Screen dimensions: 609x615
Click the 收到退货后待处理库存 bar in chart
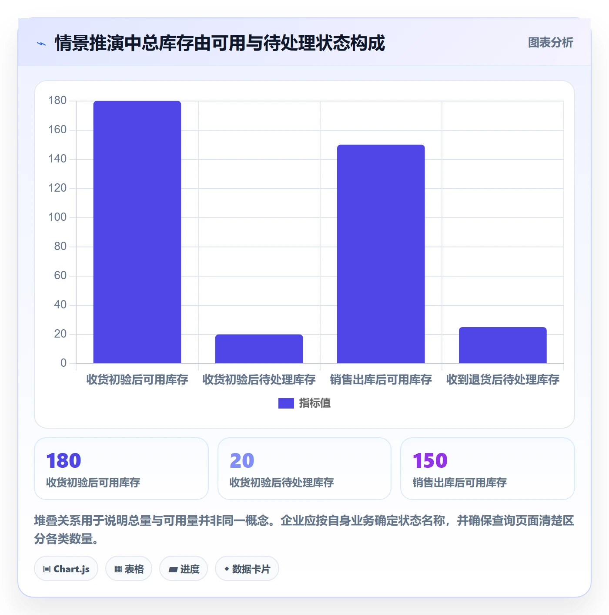click(502, 345)
